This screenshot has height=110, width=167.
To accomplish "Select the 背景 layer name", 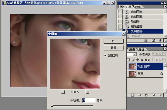I will click(140, 74).
